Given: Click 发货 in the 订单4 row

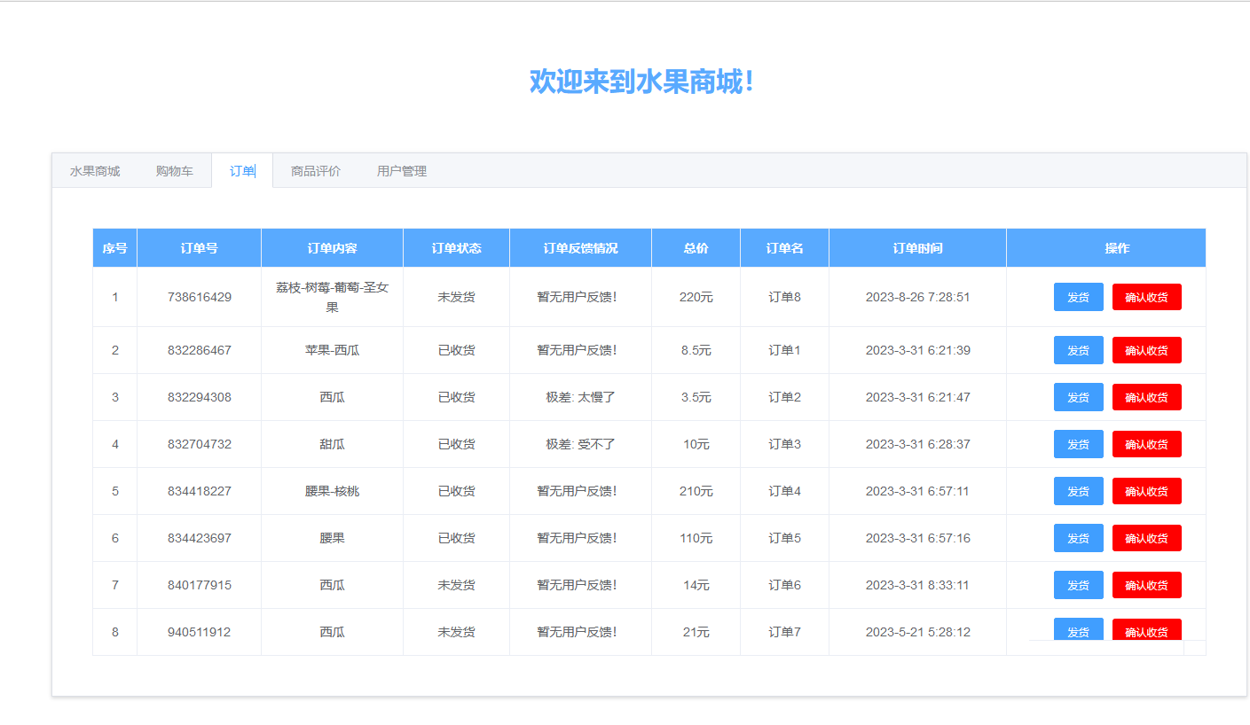Looking at the screenshot, I should click(1079, 491).
